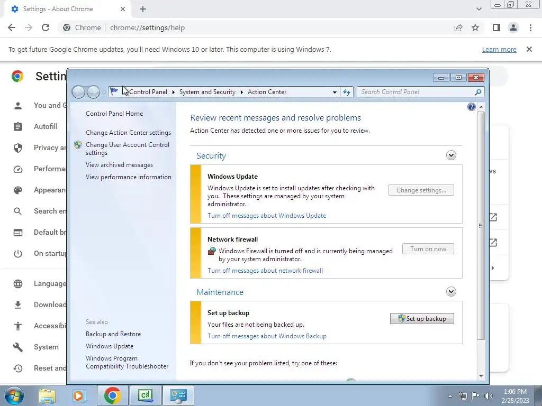The width and height of the screenshot is (542, 406).
Task: Click Turn on now firewall button
Action: pyautogui.click(x=428, y=249)
